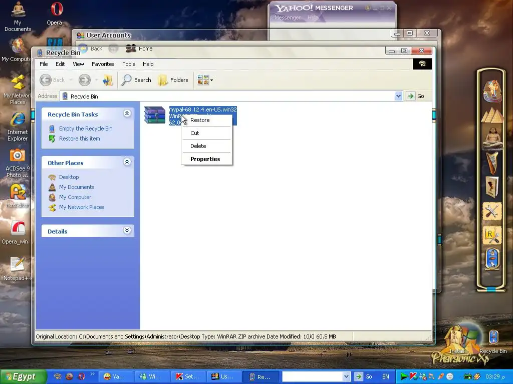513x384 pixels.
Task: Open the Tools menu
Action: (129, 64)
